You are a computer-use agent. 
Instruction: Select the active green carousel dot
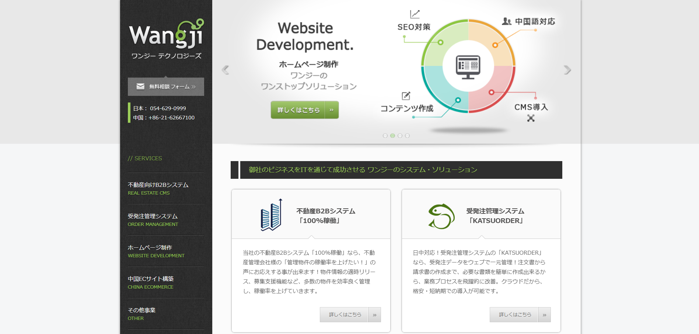pyautogui.click(x=392, y=136)
